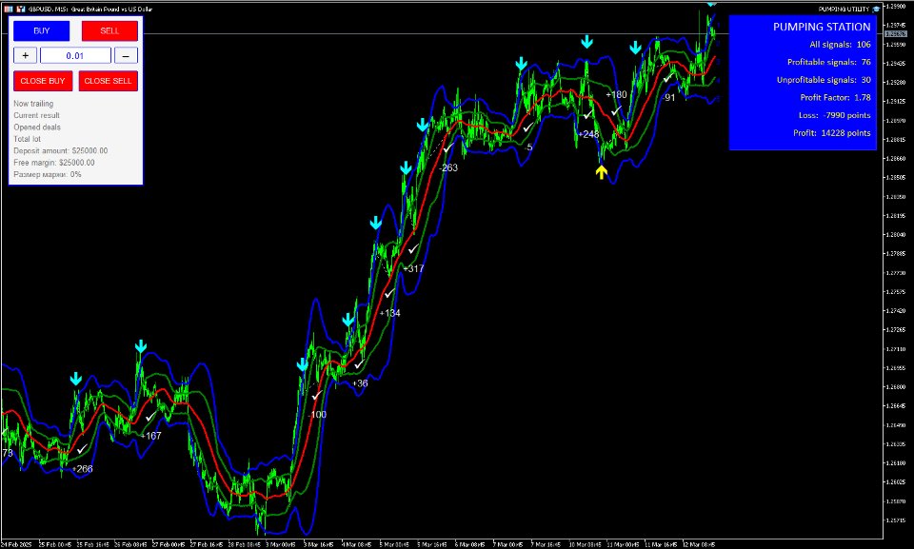Click the red SELL button
This screenshot has width=914, height=549.
[109, 30]
